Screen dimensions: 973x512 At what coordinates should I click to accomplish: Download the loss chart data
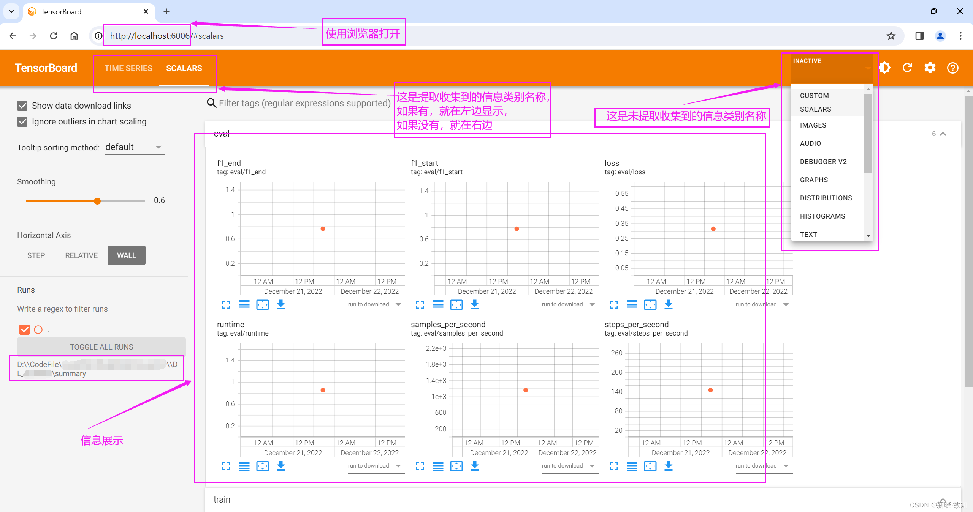669,304
